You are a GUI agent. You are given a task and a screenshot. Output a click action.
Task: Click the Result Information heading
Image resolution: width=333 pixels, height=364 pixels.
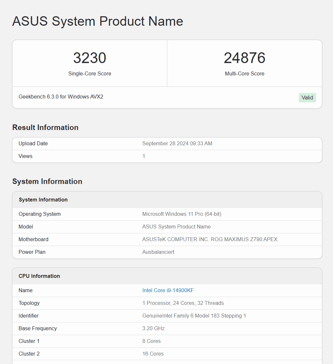(x=45, y=127)
